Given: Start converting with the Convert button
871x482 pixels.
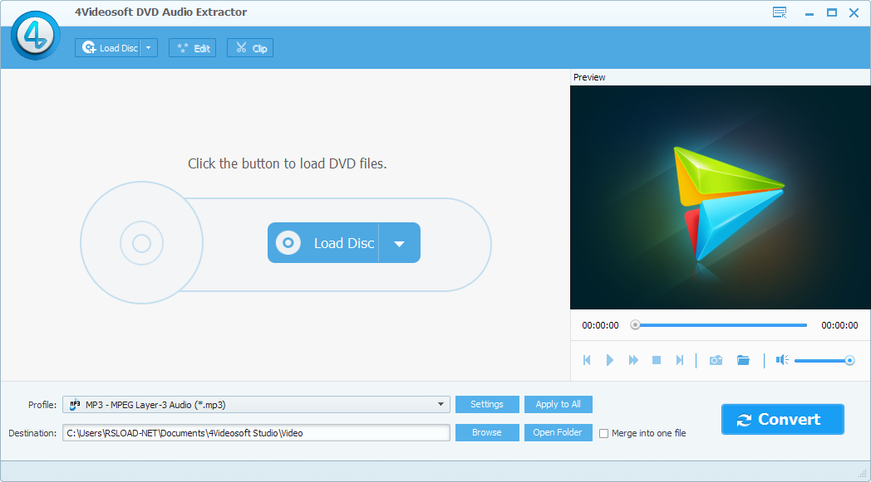Looking at the screenshot, I should pos(782,419).
